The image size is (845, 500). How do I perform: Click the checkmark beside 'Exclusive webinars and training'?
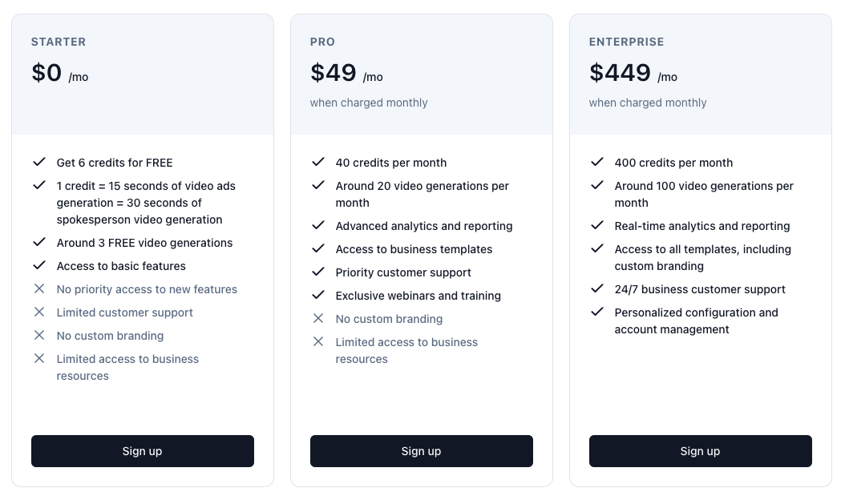318,295
